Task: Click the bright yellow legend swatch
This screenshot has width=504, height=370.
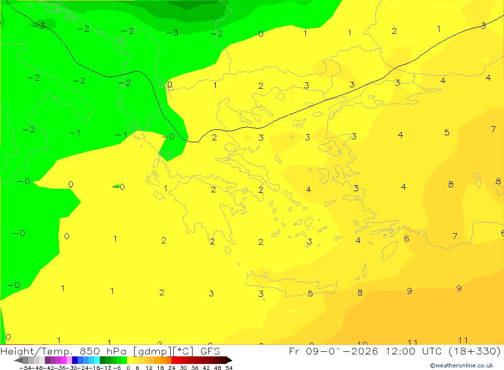Action: [130, 360]
